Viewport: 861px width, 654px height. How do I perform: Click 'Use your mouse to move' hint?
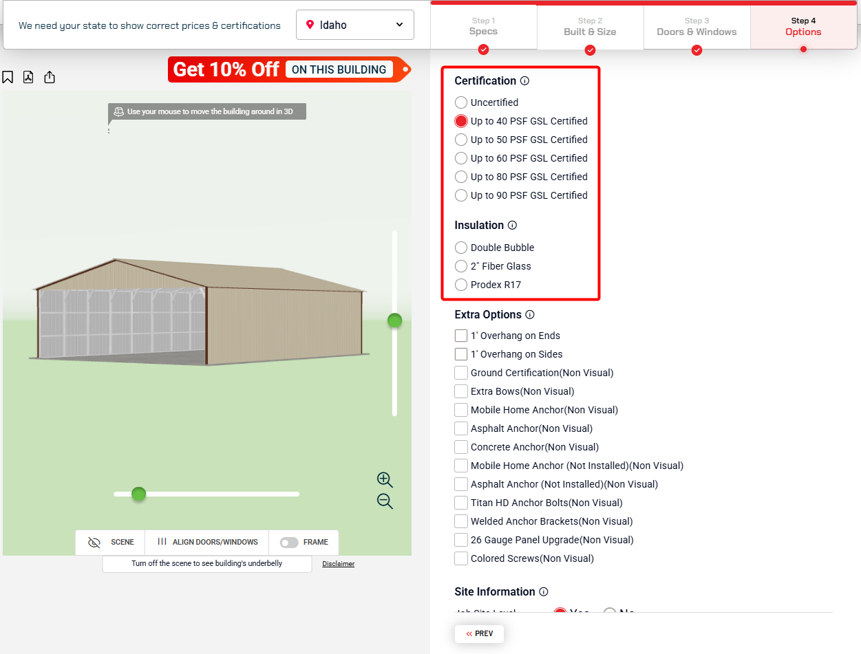point(206,111)
